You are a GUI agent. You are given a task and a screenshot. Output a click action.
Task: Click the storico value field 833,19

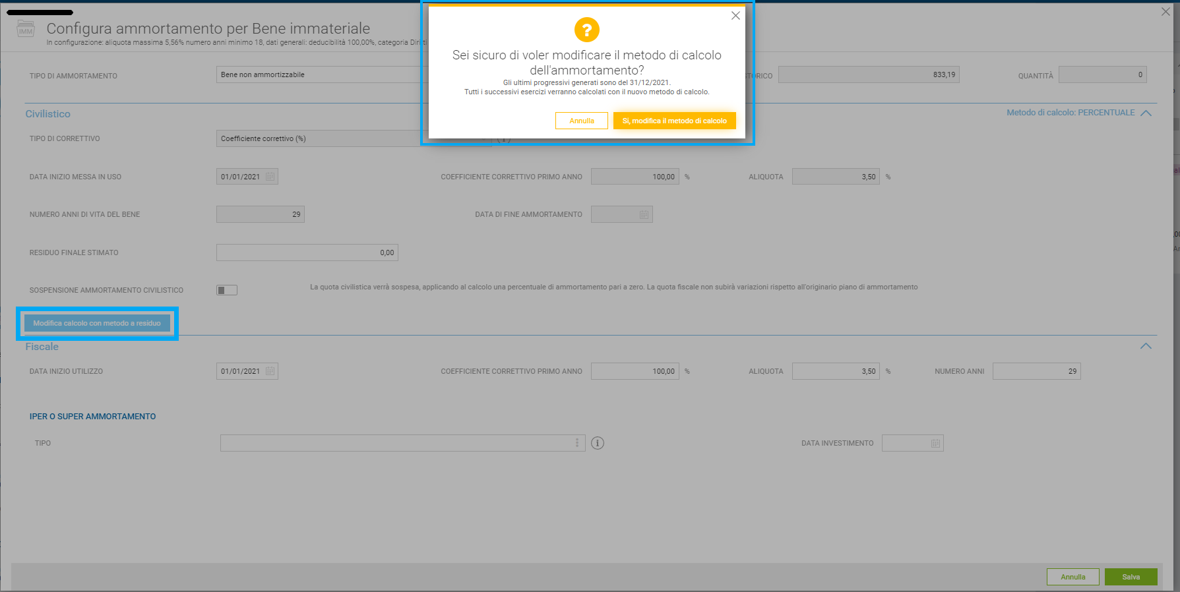tap(869, 74)
